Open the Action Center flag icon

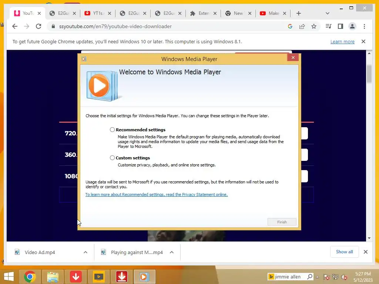tap(326, 277)
